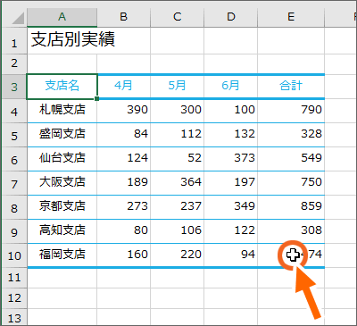Click cell with value 859
The image size is (357, 326).
click(291, 207)
